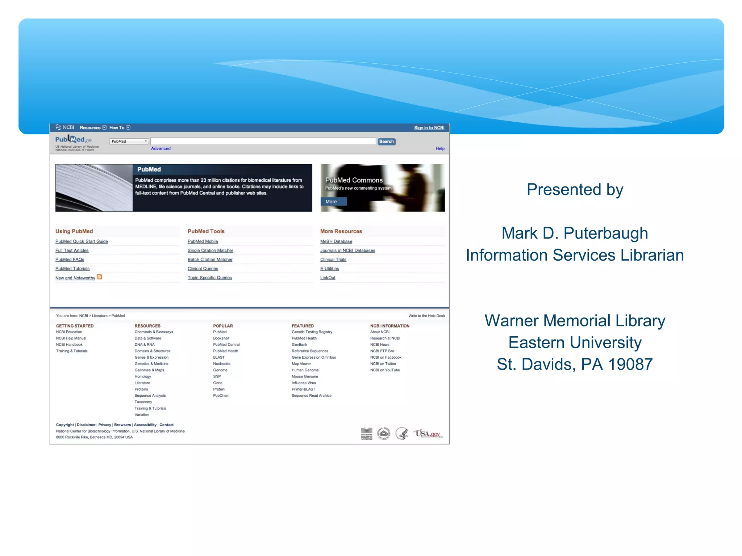This screenshot has height=556, width=742.
Task: Open the USA.gov footer logo
Action: pos(428,434)
